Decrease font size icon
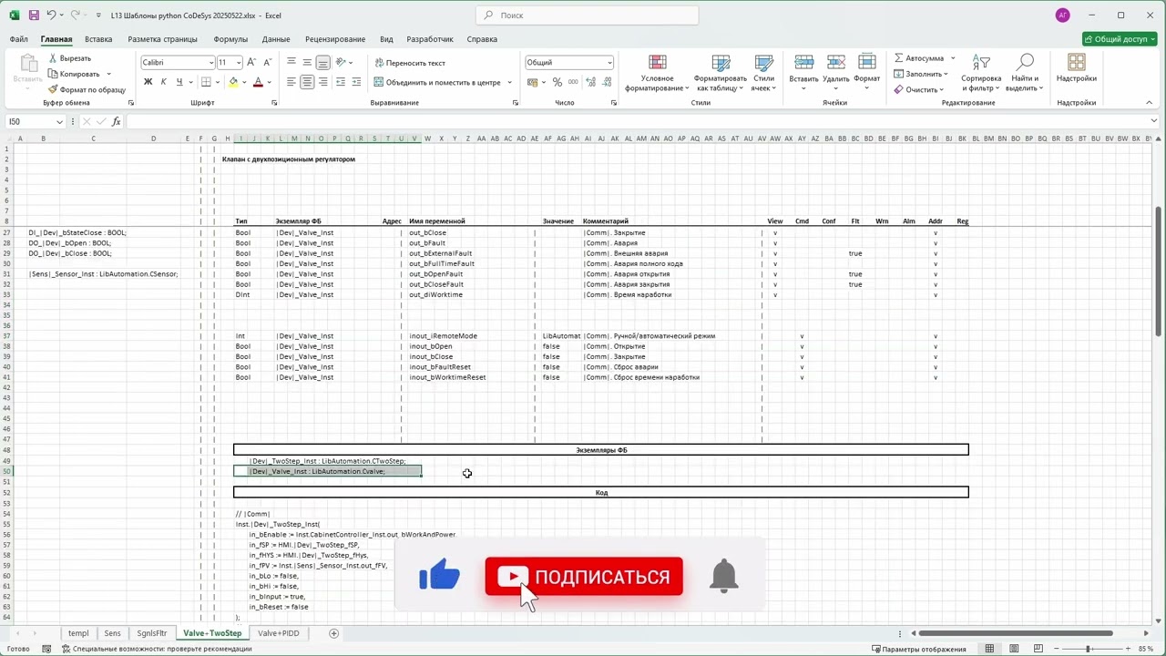The image size is (1166, 656). tap(268, 62)
